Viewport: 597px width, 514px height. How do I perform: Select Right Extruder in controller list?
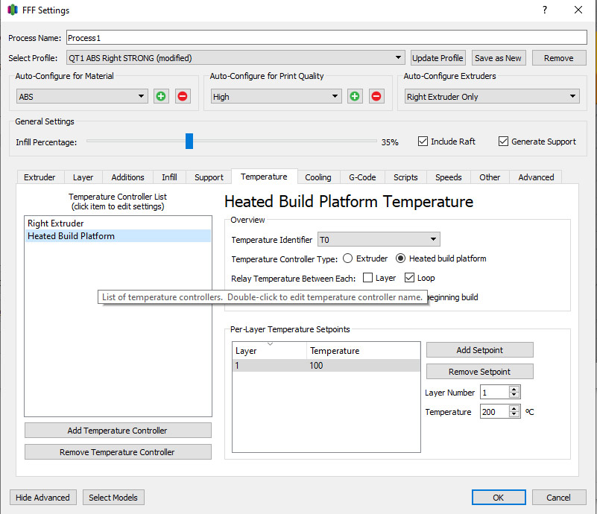(118, 223)
